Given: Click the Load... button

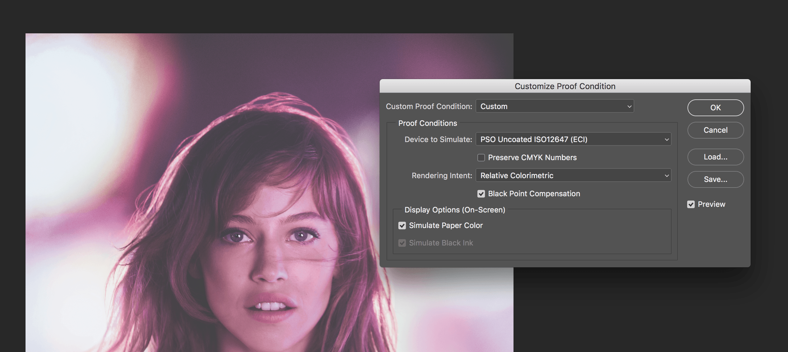Looking at the screenshot, I should point(715,157).
